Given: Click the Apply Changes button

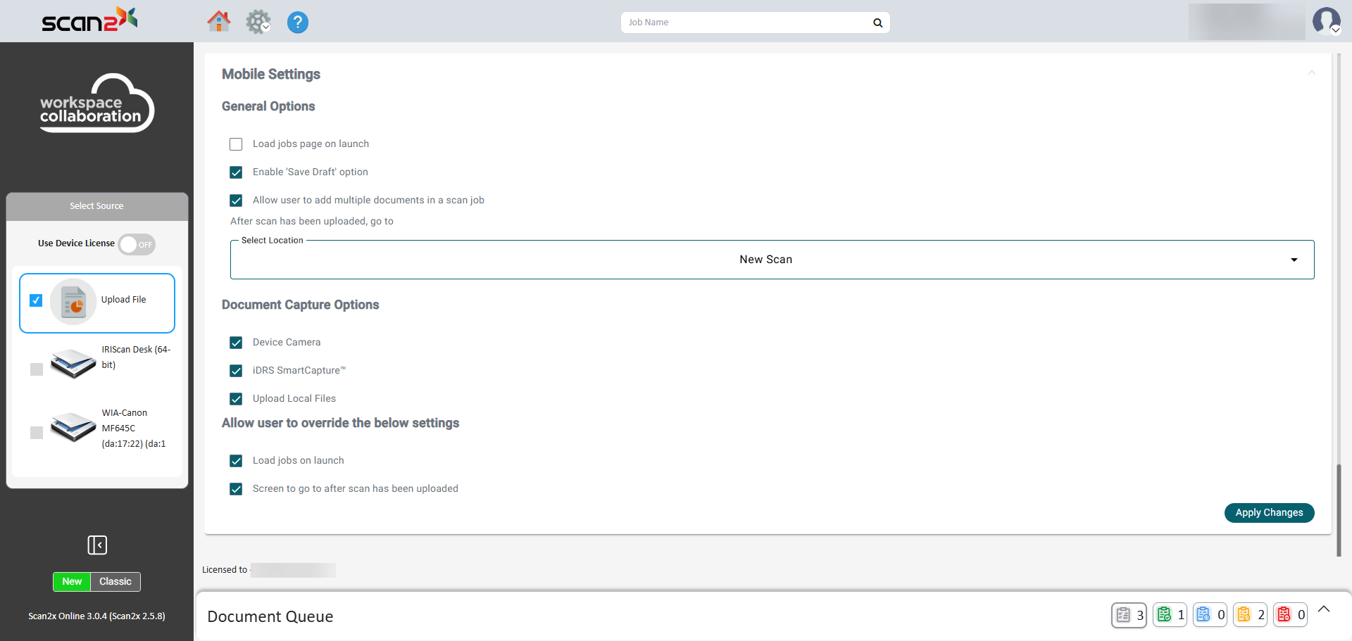Looking at the screenshot, I should [x=1269, y=513].
